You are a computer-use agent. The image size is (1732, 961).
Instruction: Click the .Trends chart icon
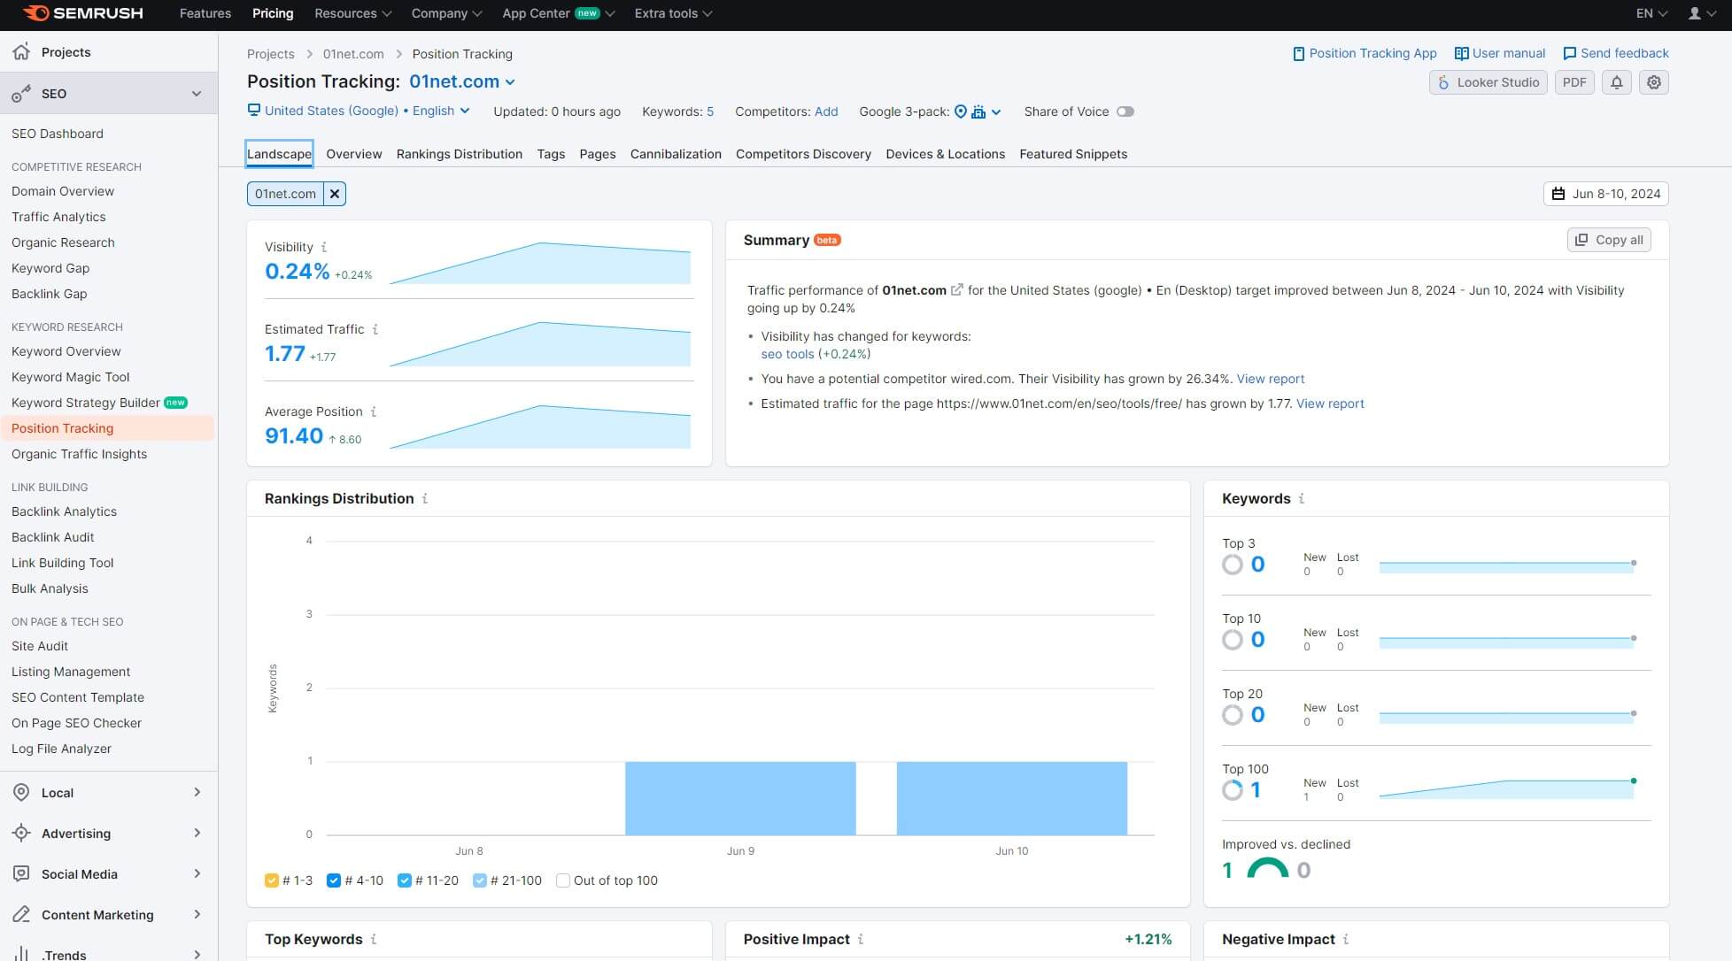click(21, 954)
